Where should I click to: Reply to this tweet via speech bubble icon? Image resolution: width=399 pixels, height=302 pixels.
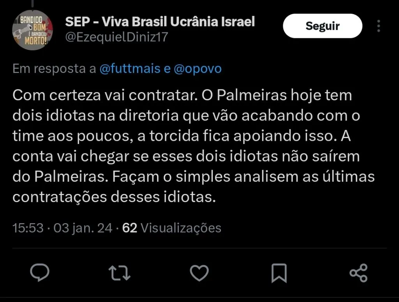40,272
